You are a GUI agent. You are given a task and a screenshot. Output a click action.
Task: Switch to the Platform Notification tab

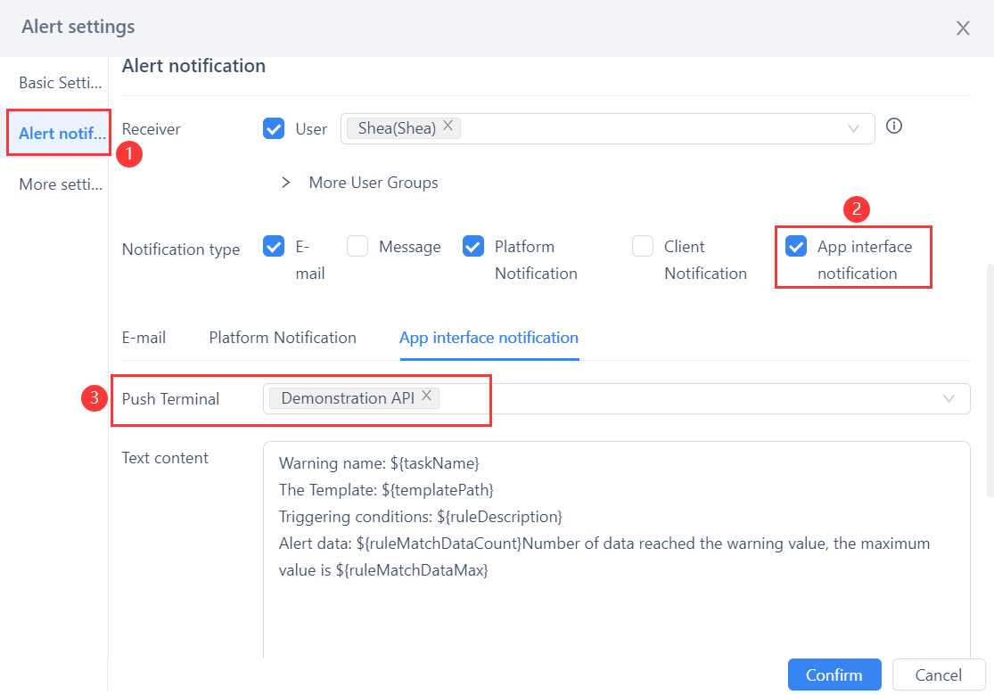(x=282, y=338)
